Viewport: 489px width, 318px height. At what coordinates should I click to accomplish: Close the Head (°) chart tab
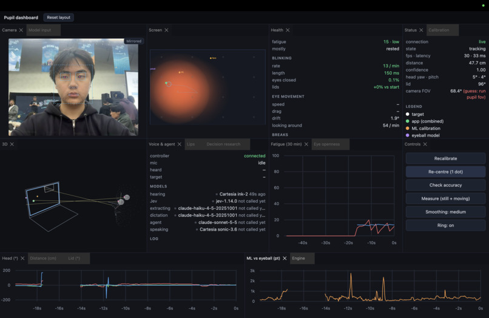coord(22,259)
